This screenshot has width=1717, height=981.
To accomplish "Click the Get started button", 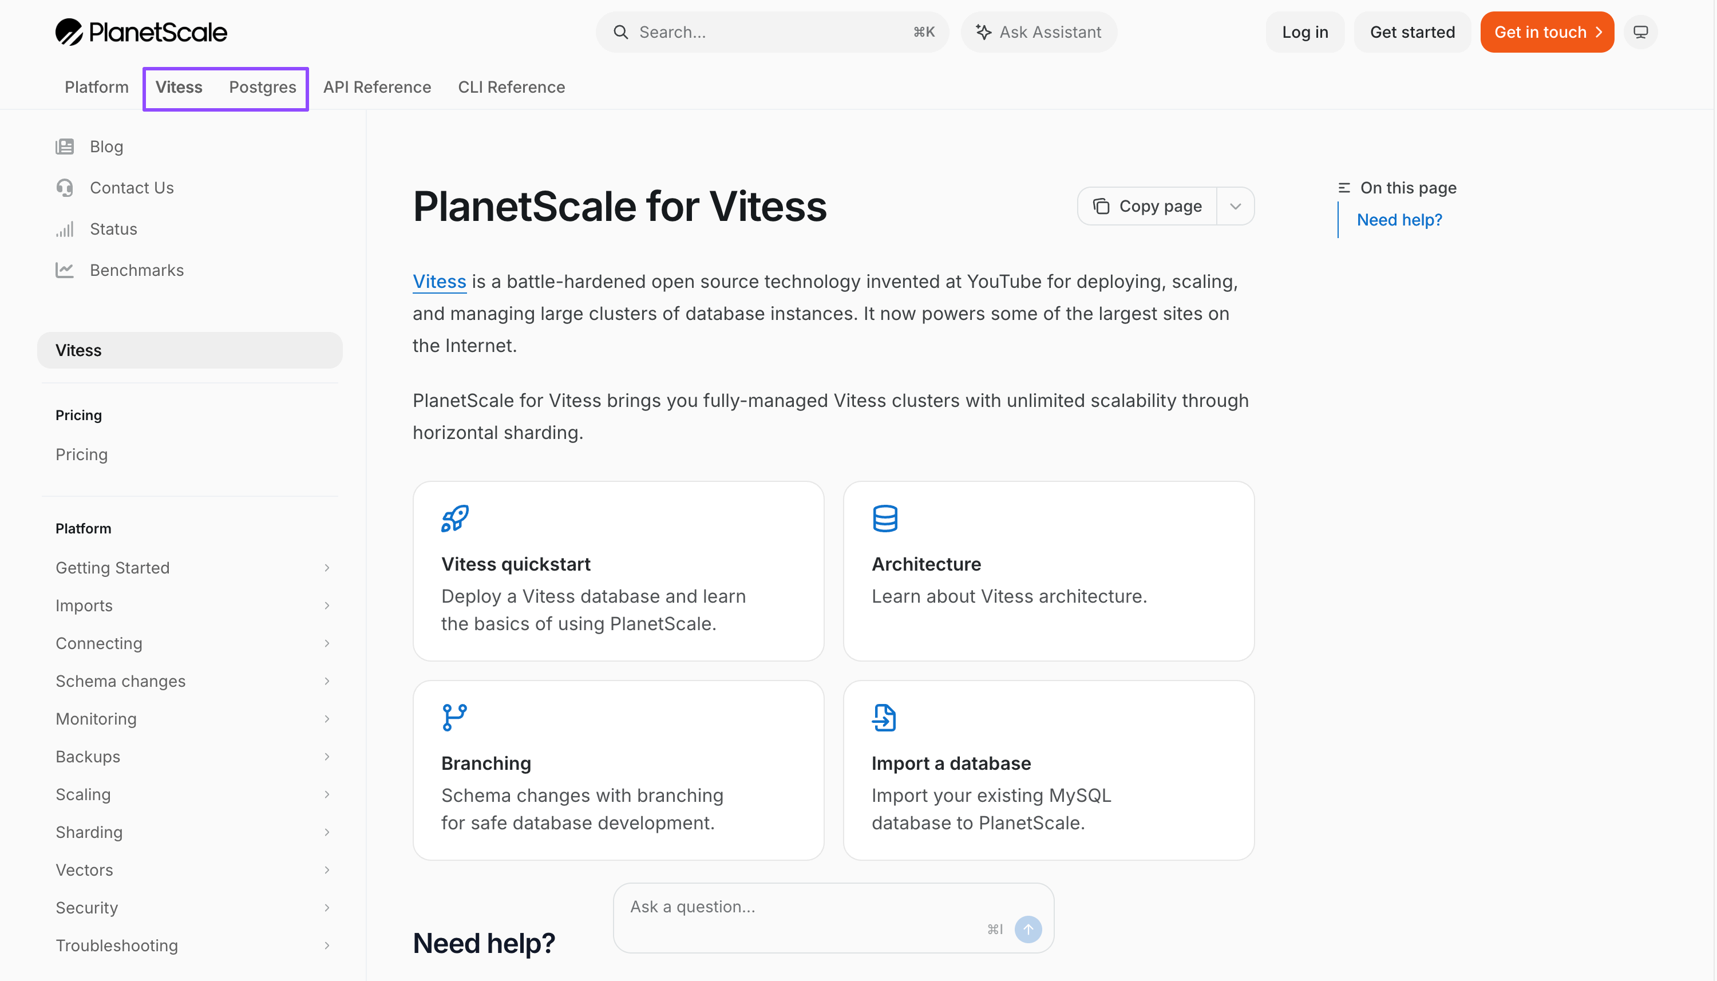I will click(x=1412, y=33).
